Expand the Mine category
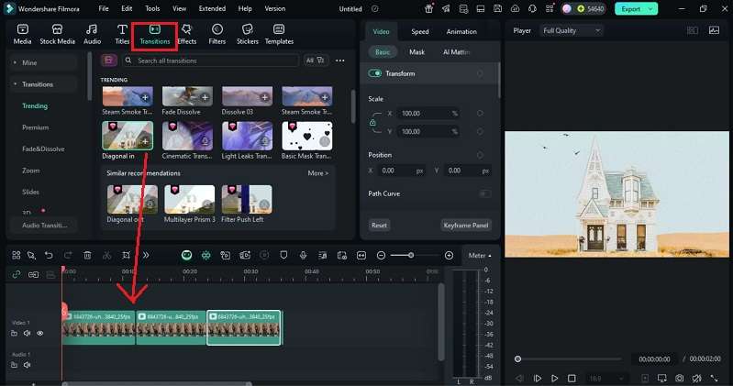Viewport: 733px width, 386px height. 15,62
